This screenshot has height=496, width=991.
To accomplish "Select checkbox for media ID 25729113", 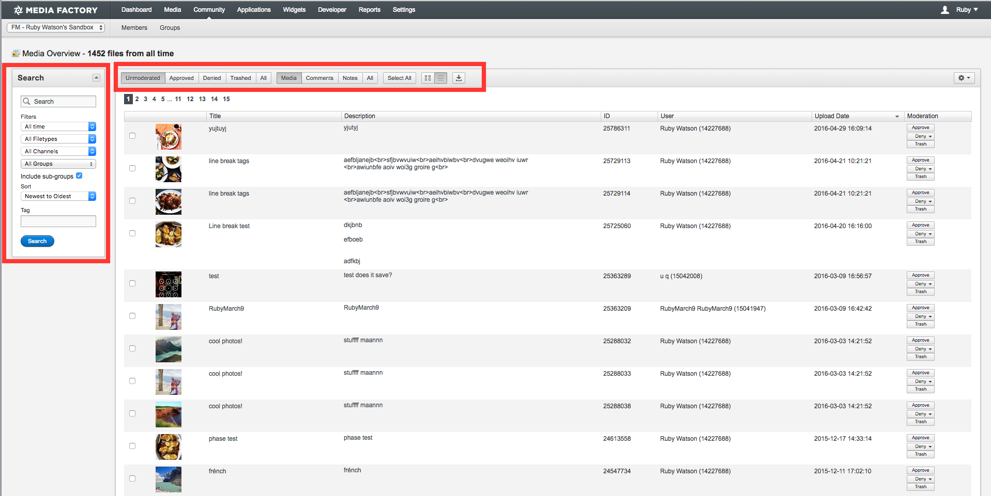I will pyautogui.click(x=132, y=168).
